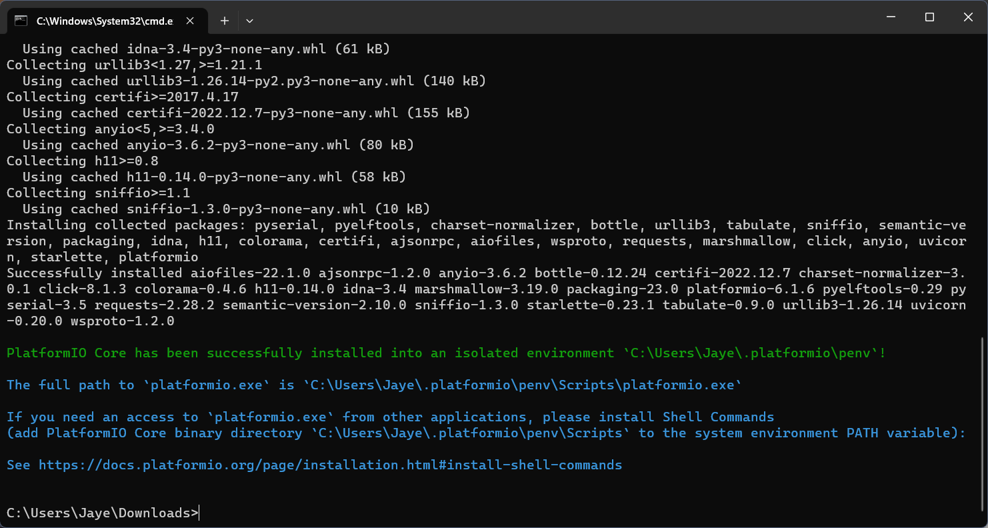The width and height of the screenshot is (988, 528).
Task: Close the terminal window
Action: [968, 17]
